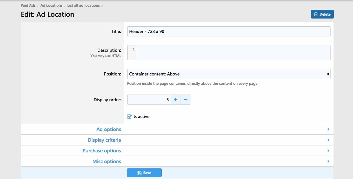Click into the Title text field

click(x=228, y=32)
